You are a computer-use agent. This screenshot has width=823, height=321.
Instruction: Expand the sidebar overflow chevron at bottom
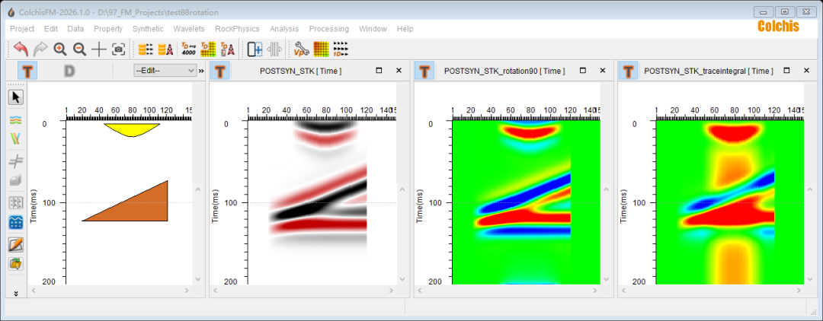click(15, 293)
